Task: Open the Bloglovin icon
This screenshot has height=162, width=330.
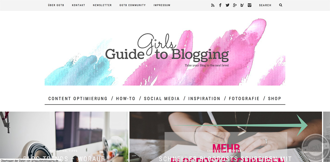Action: pyautogui.click(x=242, y=5)
